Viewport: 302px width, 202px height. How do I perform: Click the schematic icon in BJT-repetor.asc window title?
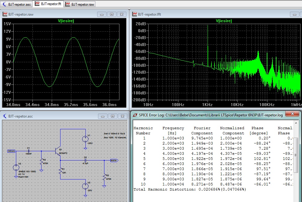tap(5, 116)
